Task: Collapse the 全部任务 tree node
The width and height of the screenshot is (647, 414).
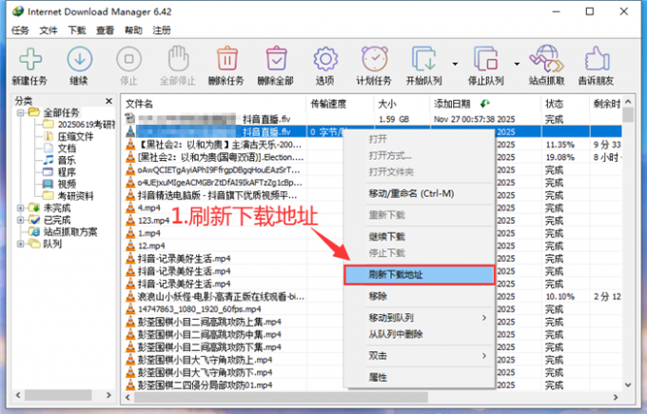Action: click(x=20, y=112)
